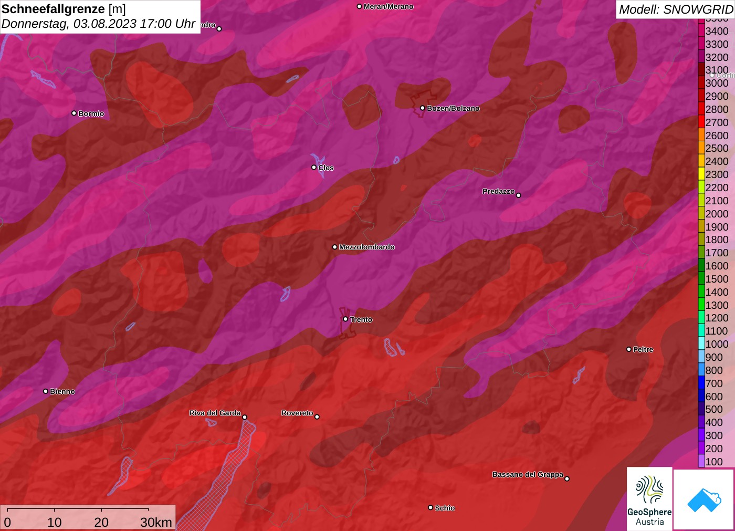Click the 20 mark on scale bar
This screenshot has height=531, width=735.
(101, 522)
